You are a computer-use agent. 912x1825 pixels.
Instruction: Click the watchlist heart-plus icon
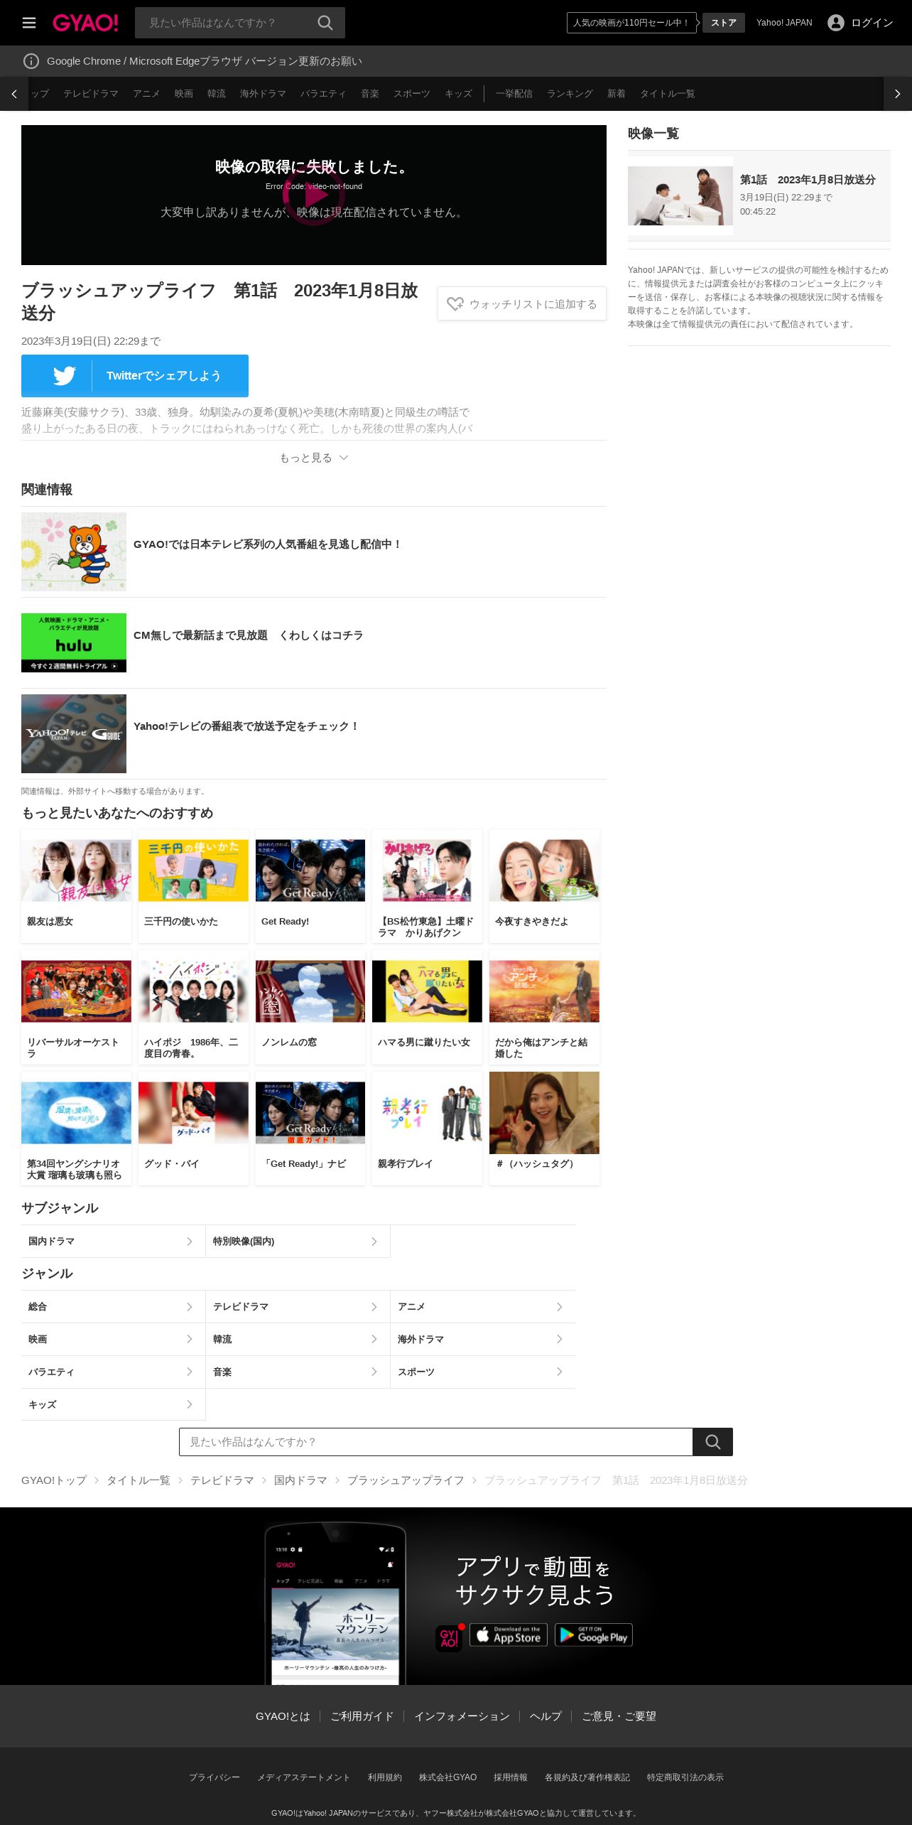point(455,304)
